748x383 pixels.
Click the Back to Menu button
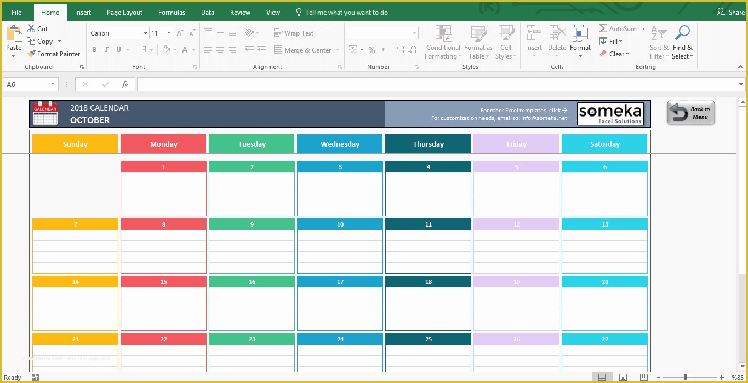coord(690,112)
